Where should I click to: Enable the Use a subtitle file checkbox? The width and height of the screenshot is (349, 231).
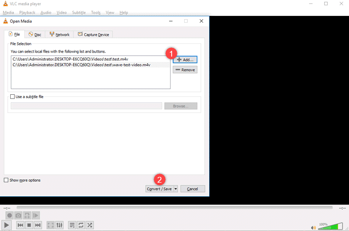coord(13,97)
